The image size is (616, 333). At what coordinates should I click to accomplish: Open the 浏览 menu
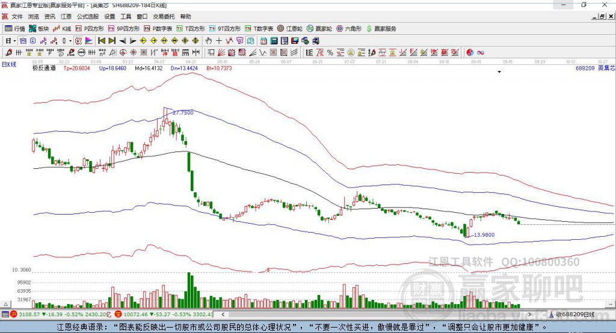[x=34, y=16]
